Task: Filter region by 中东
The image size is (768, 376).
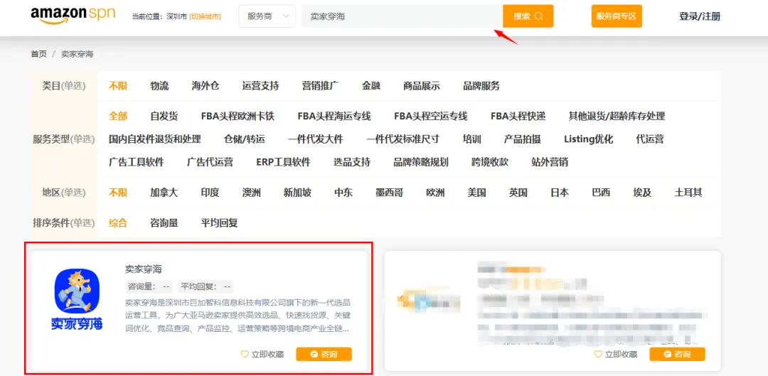Action: click(x=343, y=193)
